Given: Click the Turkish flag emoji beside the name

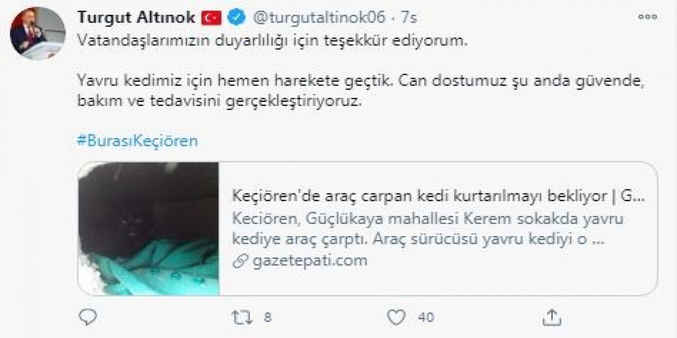Looking at the screenshot, I should click(x=212, y=17).
